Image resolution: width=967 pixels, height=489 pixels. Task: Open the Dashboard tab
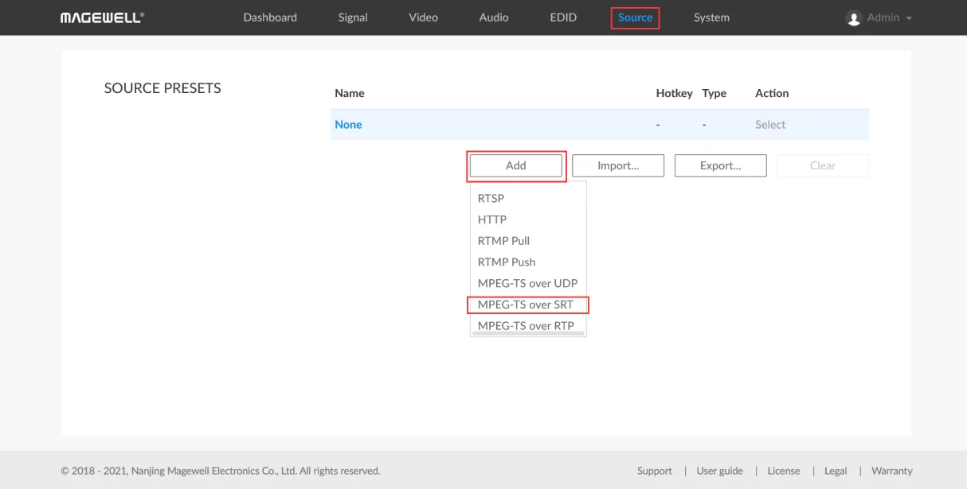point(270,17)
